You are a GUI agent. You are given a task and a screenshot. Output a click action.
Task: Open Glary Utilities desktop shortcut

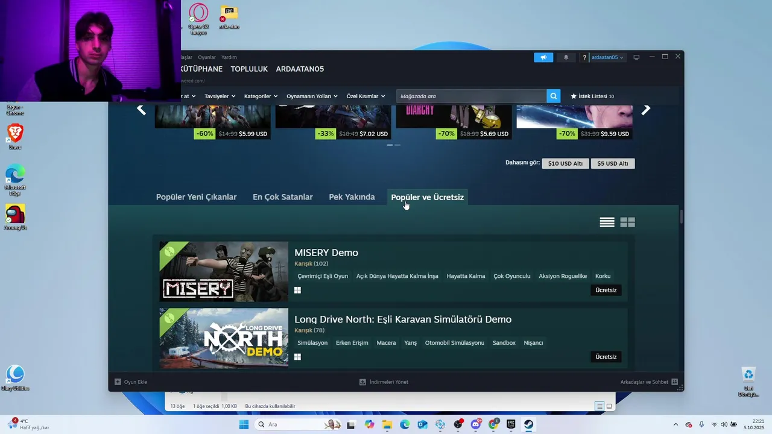[15, 378]
